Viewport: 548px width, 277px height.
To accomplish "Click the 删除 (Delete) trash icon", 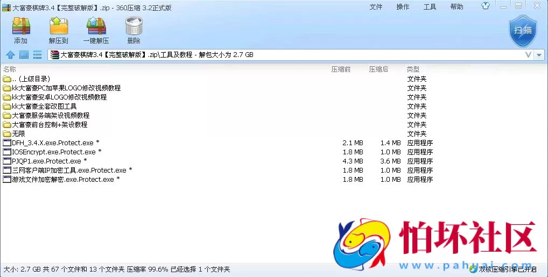I will click(134, 26).
